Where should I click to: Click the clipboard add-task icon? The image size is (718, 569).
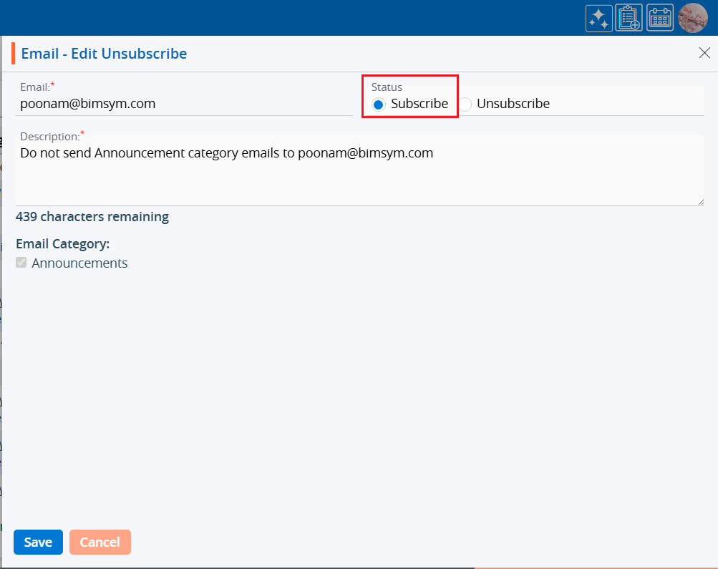629,19
